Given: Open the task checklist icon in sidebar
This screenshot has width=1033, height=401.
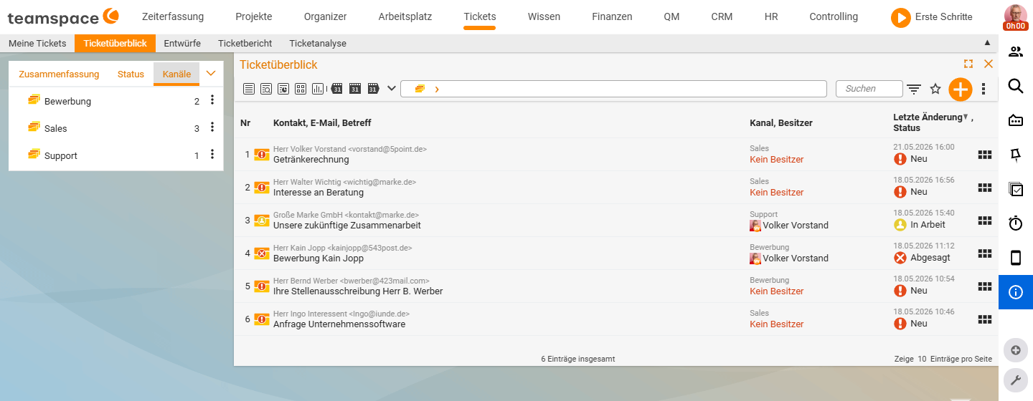Looking at the screenshot, I should pyautogui.click(x=1016, y=189).
